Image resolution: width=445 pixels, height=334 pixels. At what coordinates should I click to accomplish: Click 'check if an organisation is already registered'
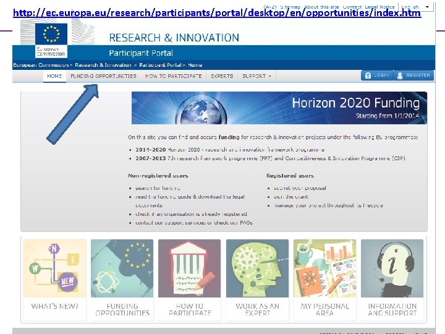click(191, 214)
